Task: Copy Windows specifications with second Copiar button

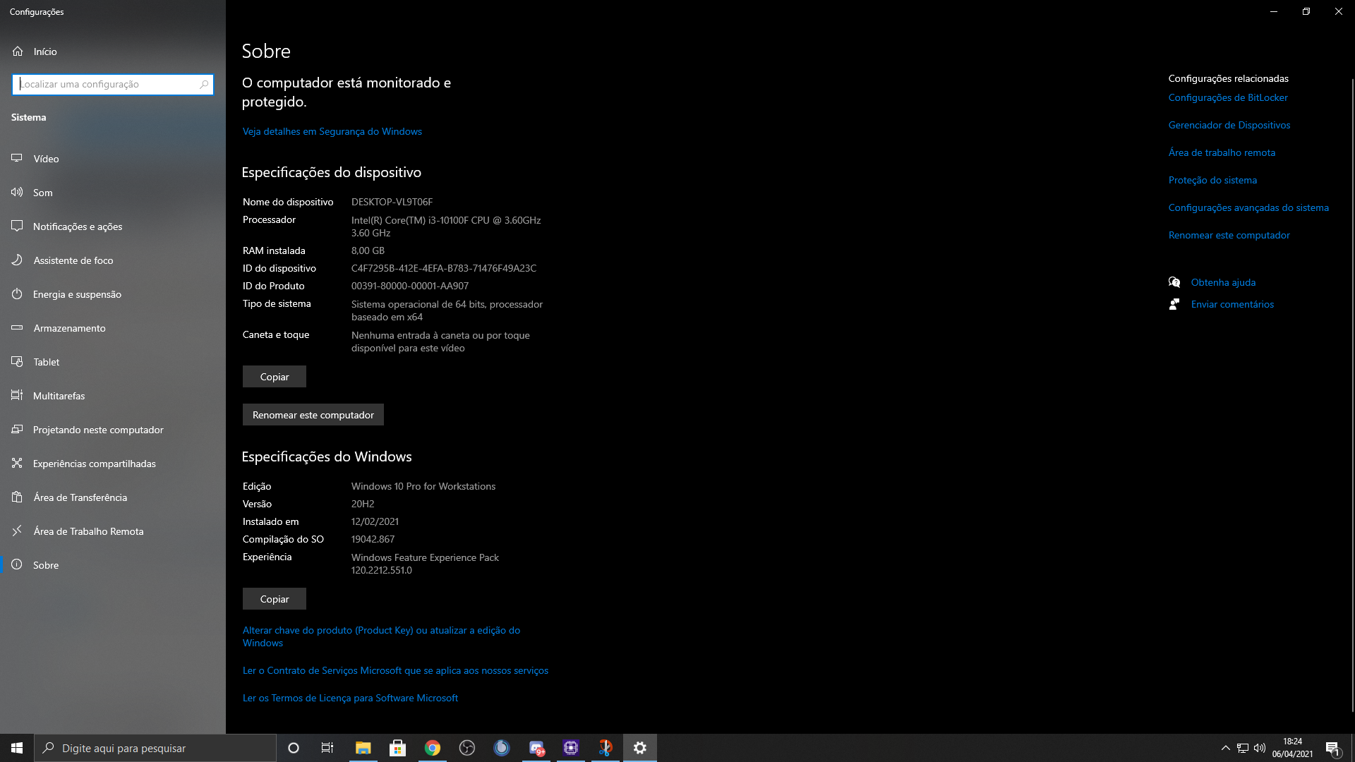Action: [275, 599]
